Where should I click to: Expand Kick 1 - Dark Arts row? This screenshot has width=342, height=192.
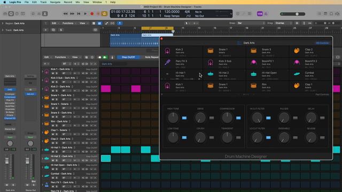43,71
